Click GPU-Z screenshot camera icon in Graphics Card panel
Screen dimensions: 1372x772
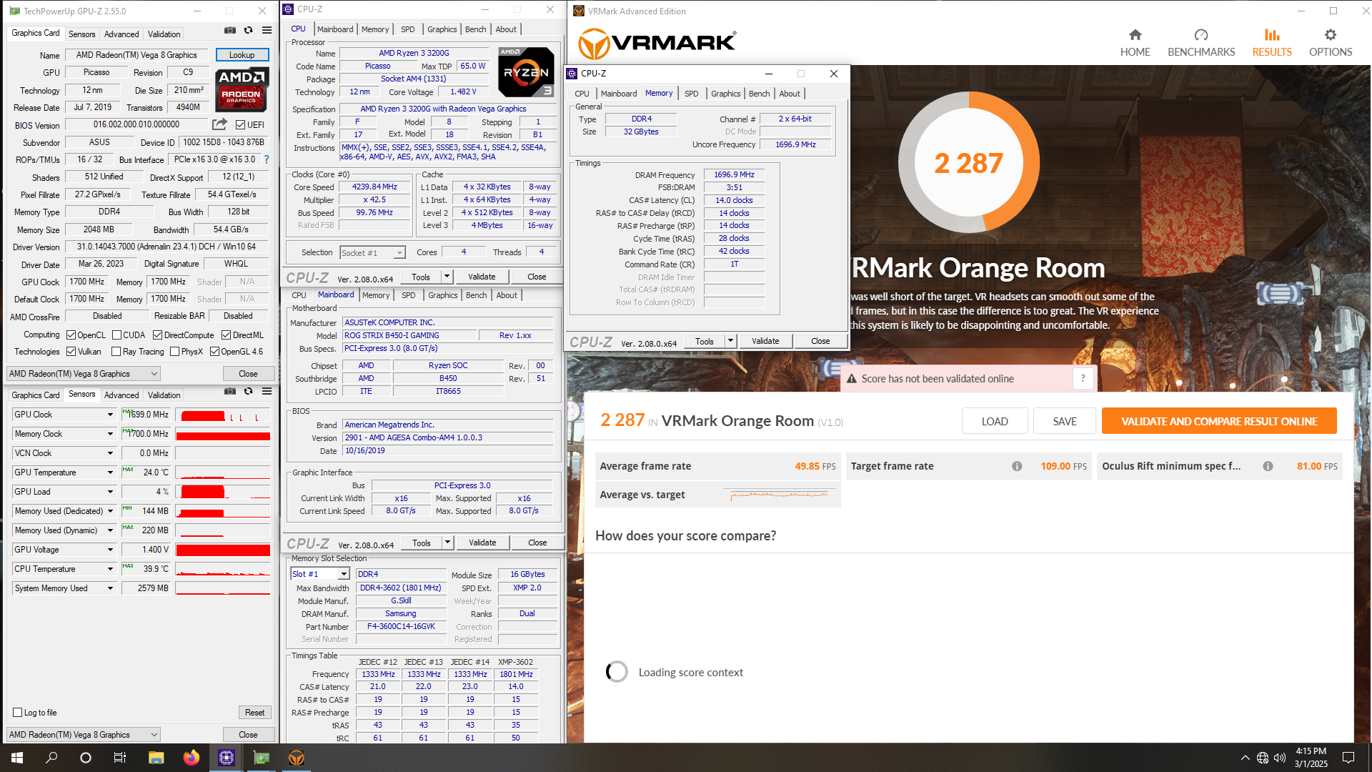(x=230, y=30)
